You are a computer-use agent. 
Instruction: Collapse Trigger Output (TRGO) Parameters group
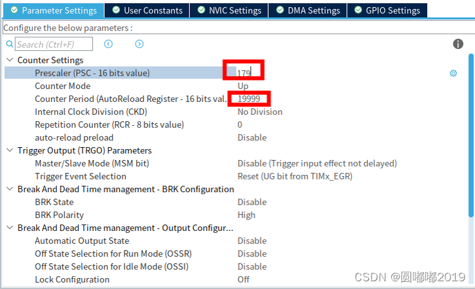tap(10, 150)
